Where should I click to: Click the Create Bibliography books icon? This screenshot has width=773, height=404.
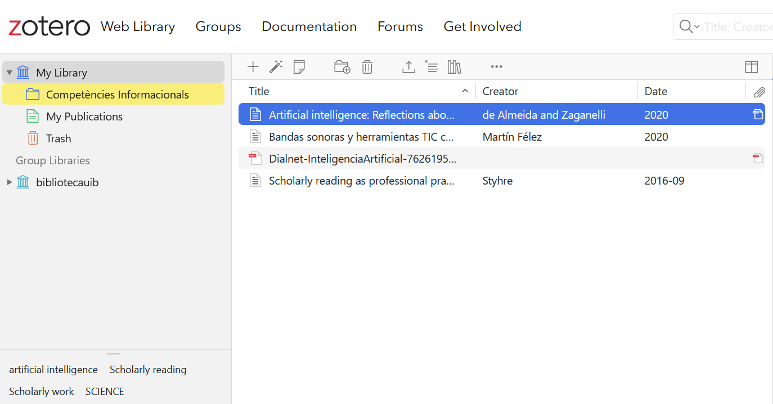coord(454,67)
